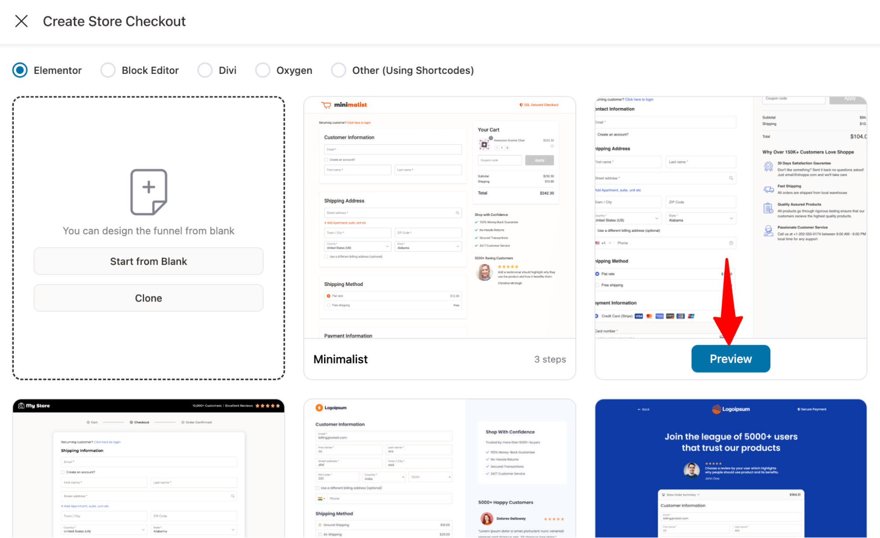Click the Start from Blank button
The height and width of the screenshot is (538, 880).
(x=148, y=261)
